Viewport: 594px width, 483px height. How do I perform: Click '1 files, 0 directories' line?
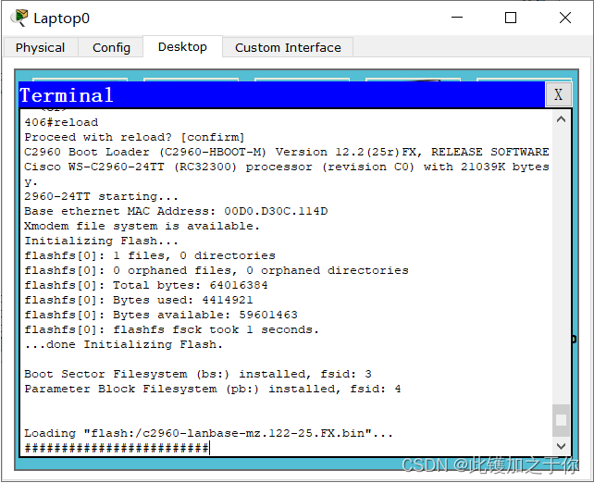150,255
